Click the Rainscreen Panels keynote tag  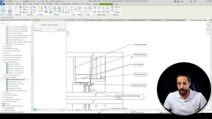coord(140,74)
